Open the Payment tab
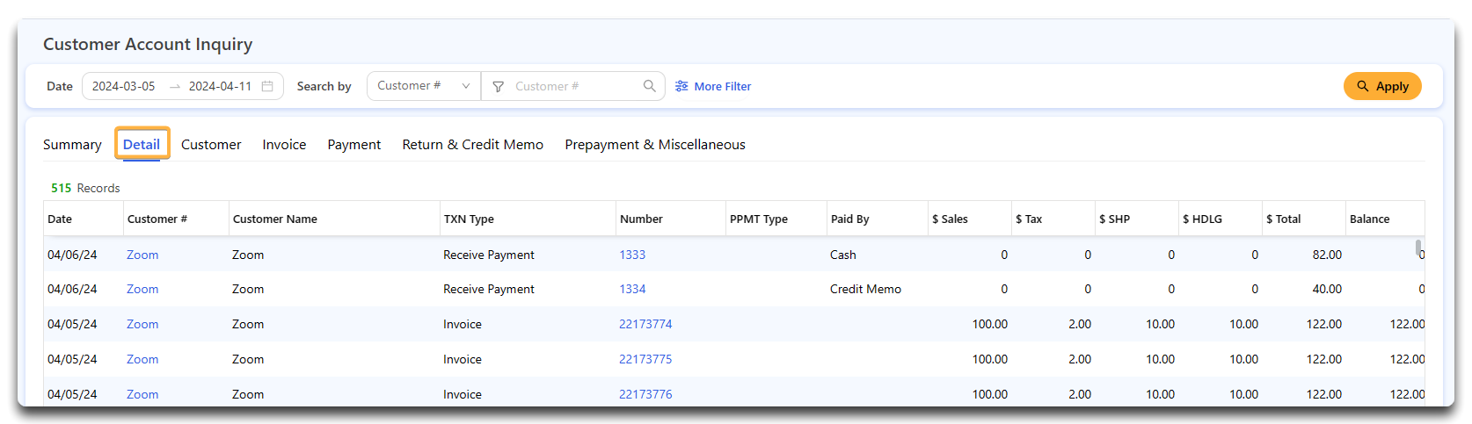The image size is (1472, 424). tap(354, 145)
